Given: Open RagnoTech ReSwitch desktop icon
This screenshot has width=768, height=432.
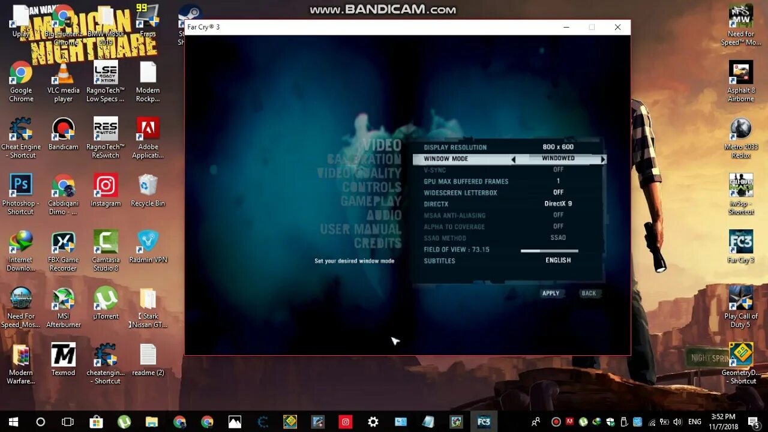Looking at the screenshot, I should (x=106, y=137).
